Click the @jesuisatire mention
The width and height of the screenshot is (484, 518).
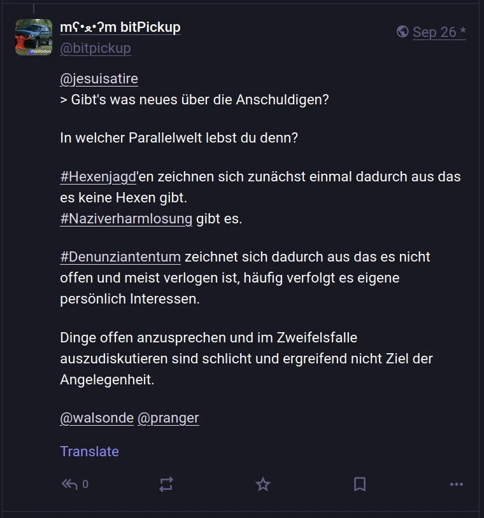(99, 79)
